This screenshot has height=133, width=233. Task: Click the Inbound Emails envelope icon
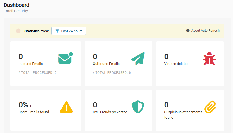point(65,58)
